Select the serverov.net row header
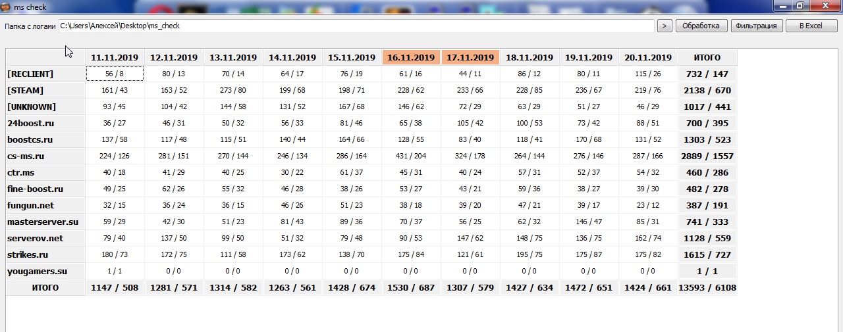Image resolution: width=843 pixels, height=332 pixels. pos(45,238)
